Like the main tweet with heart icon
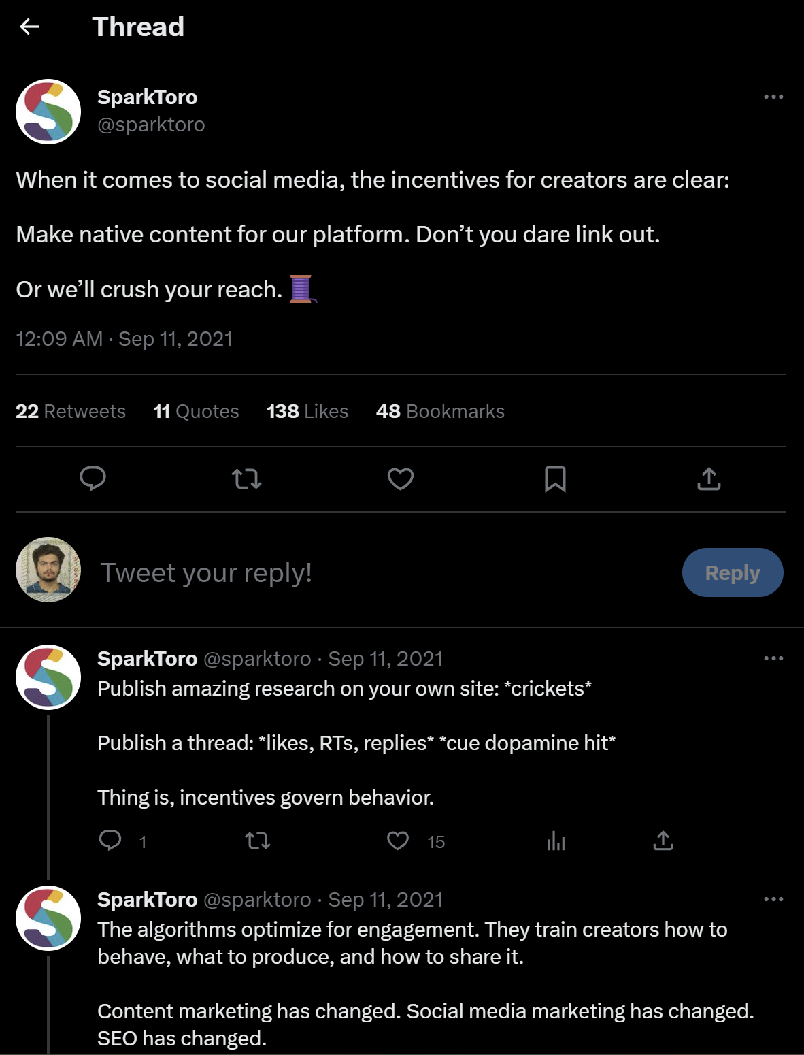Screen dimensions: 804x1055 [x=400, y=478]
